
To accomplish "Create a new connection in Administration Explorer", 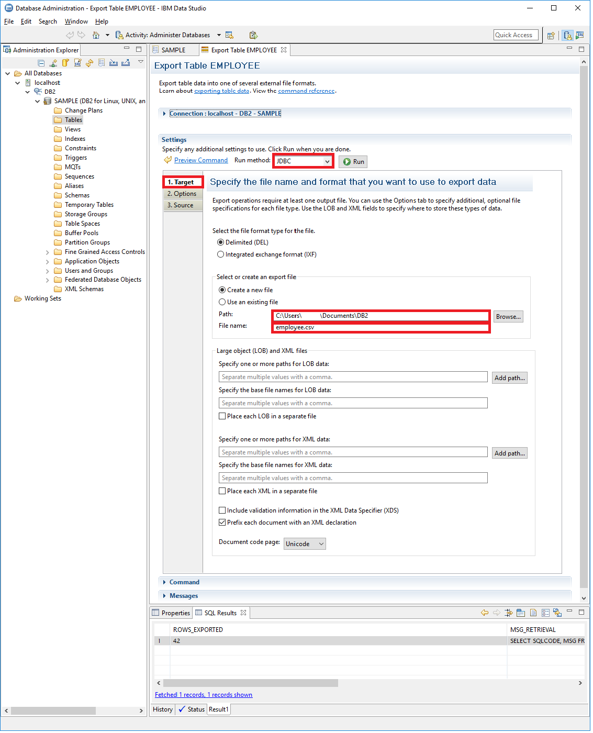I will 53,62.
